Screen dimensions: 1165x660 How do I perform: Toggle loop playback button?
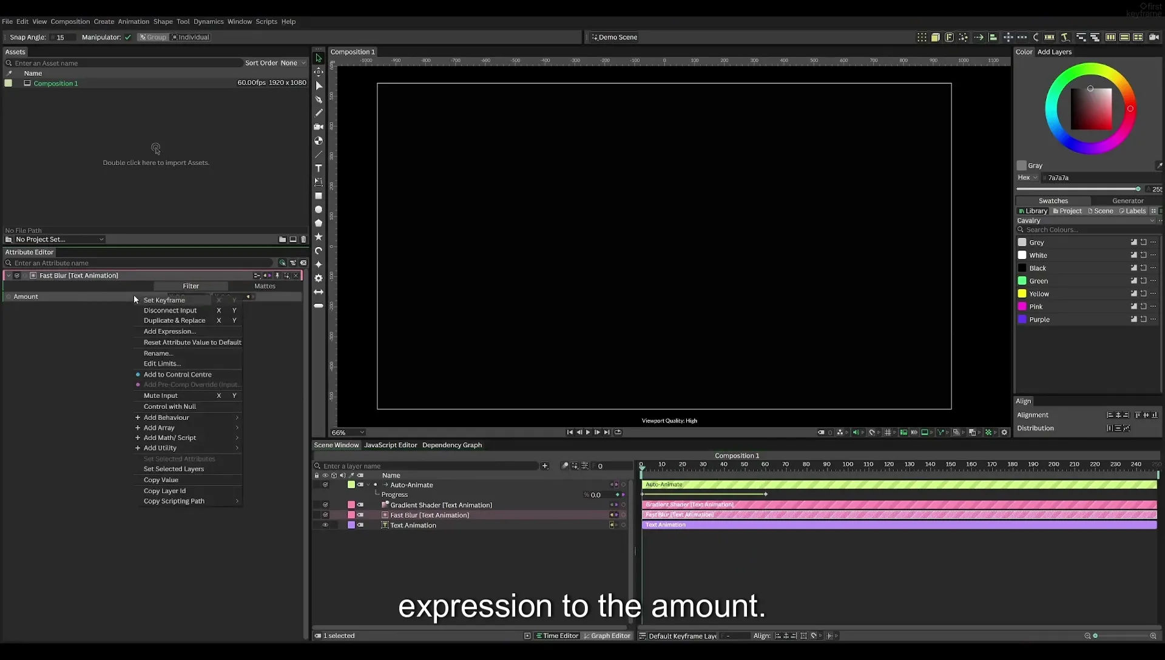(618, 433)
